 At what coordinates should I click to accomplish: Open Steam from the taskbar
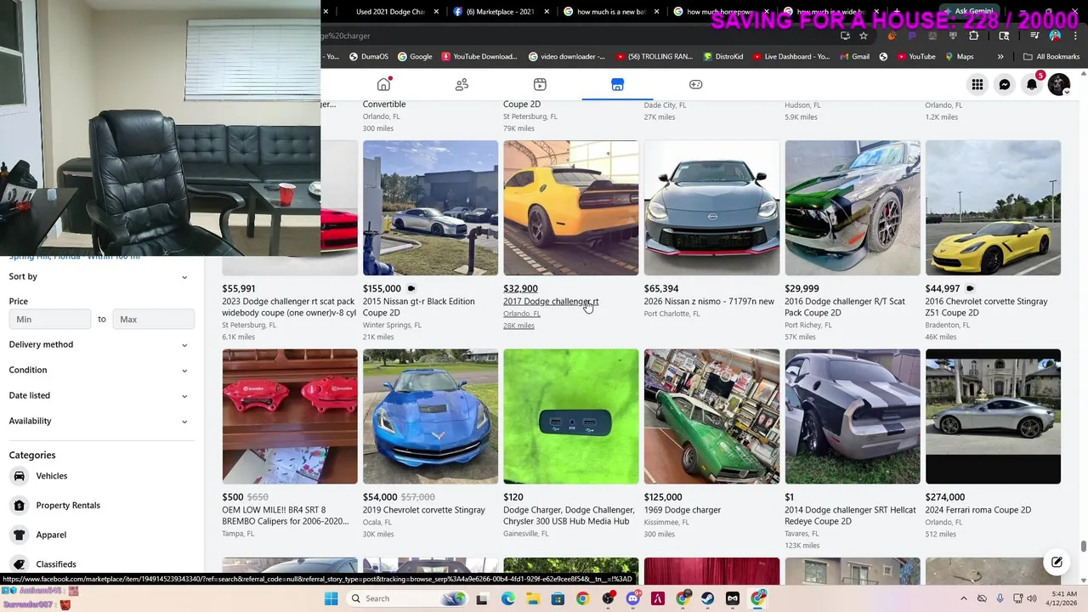707,598
